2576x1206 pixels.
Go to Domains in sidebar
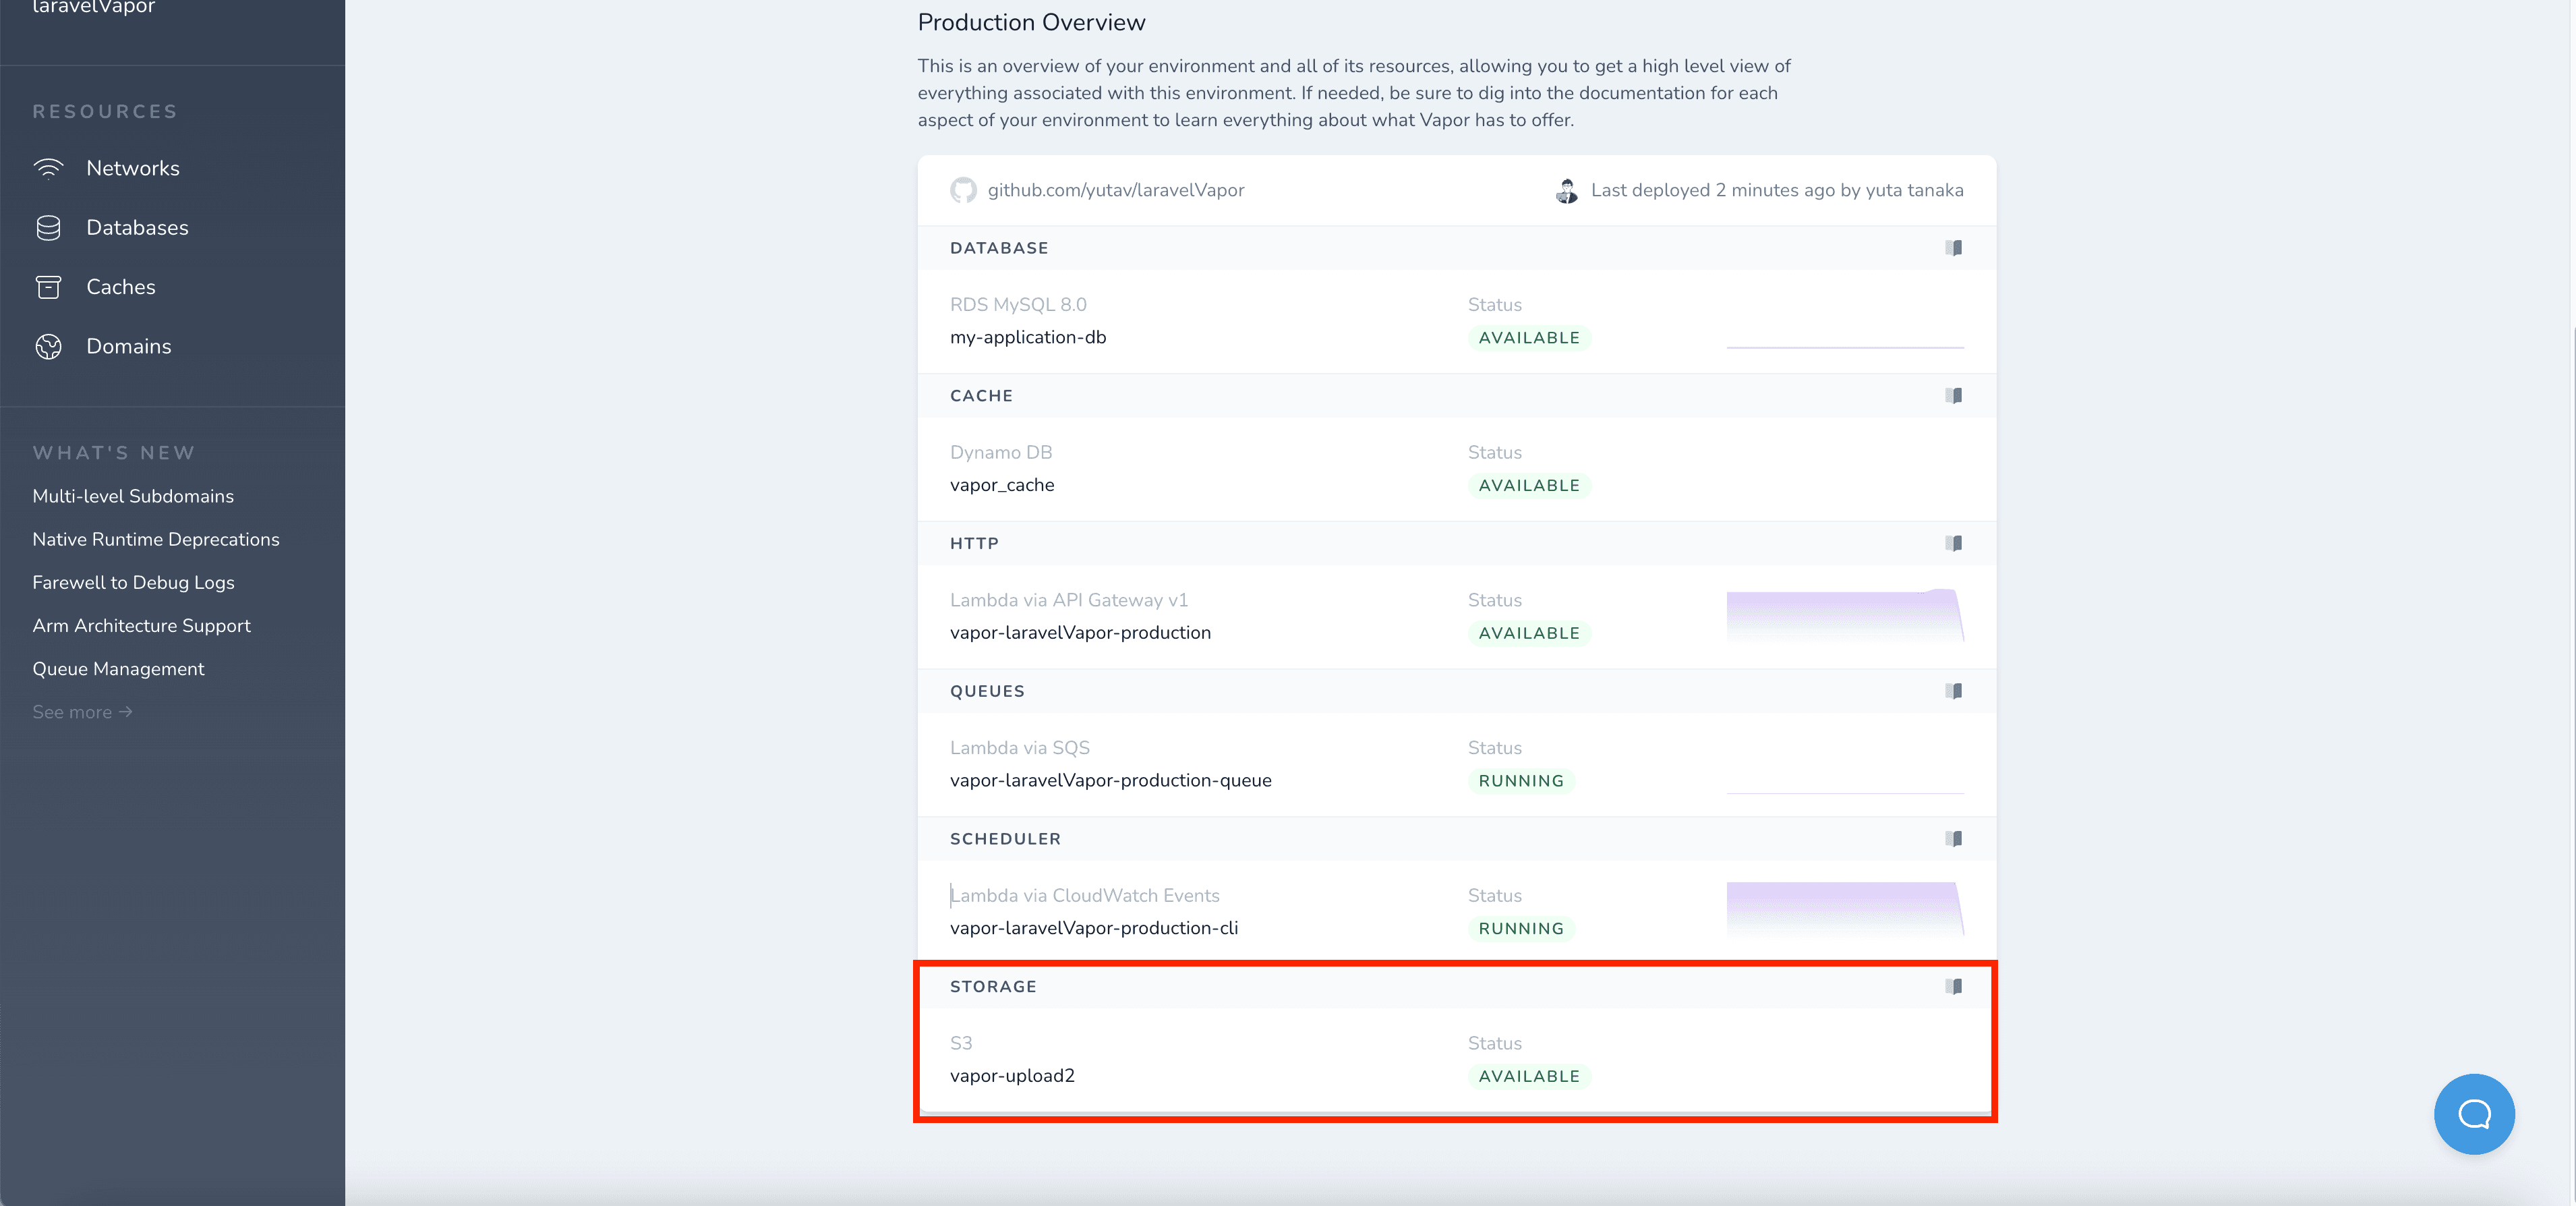click(x=129, y=346)
